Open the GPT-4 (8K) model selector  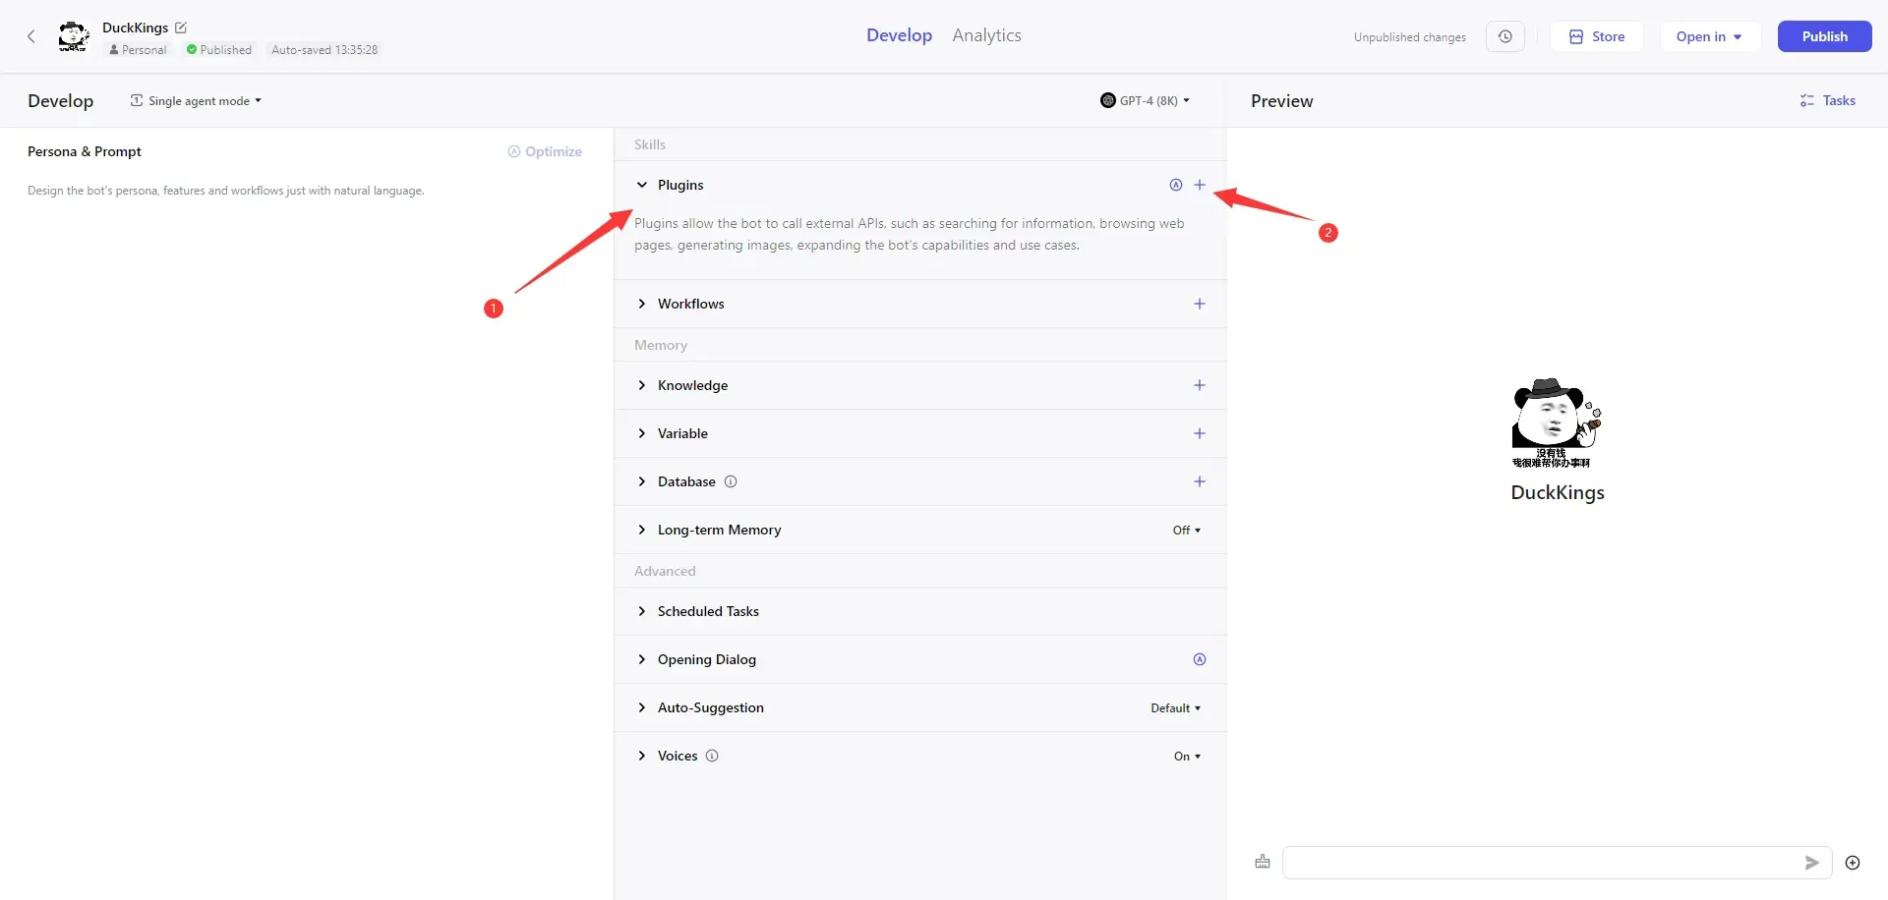[x=1145, y=100]
